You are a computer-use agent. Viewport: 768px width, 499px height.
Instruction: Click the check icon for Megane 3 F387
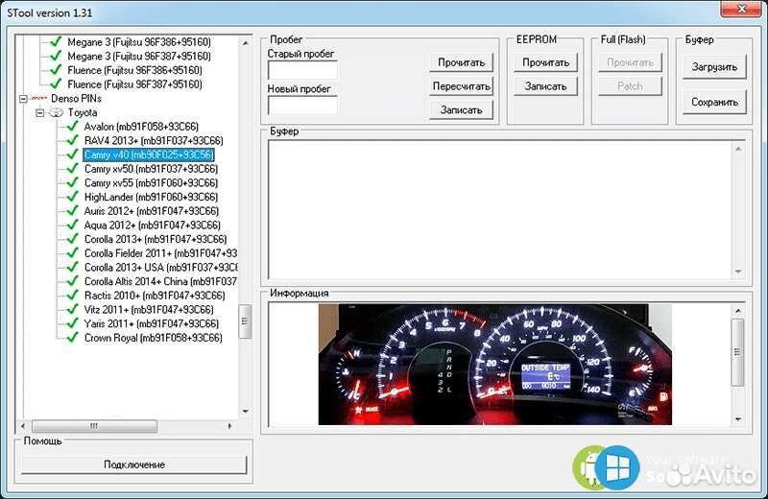[x=56, y=56]
